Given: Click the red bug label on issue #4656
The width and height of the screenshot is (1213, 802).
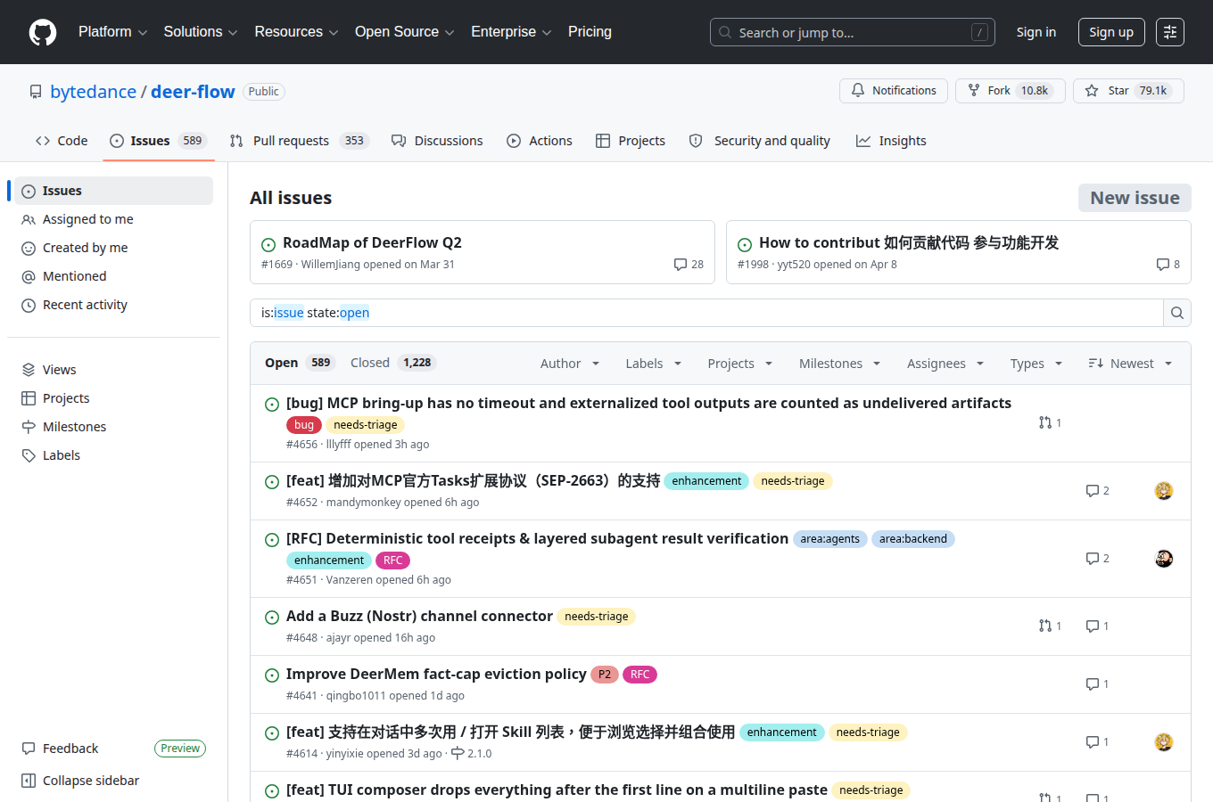Looking at the screenshot, I should pos(304,425).
